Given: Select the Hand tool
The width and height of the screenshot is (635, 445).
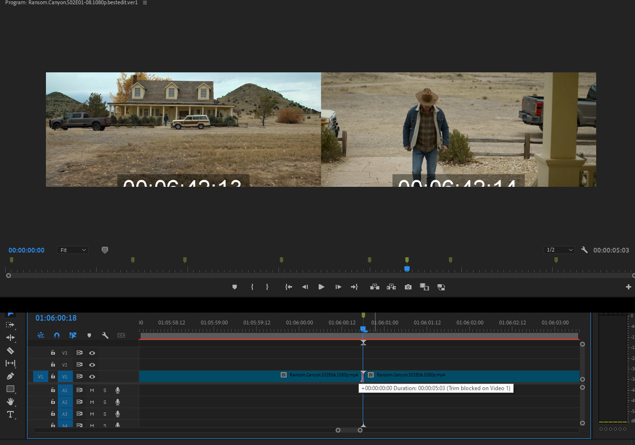Looking at the screenshot, I should coord(10,401).
